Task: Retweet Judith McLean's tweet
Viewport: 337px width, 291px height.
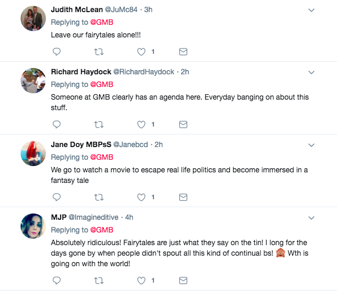Action: click(99, 52)
